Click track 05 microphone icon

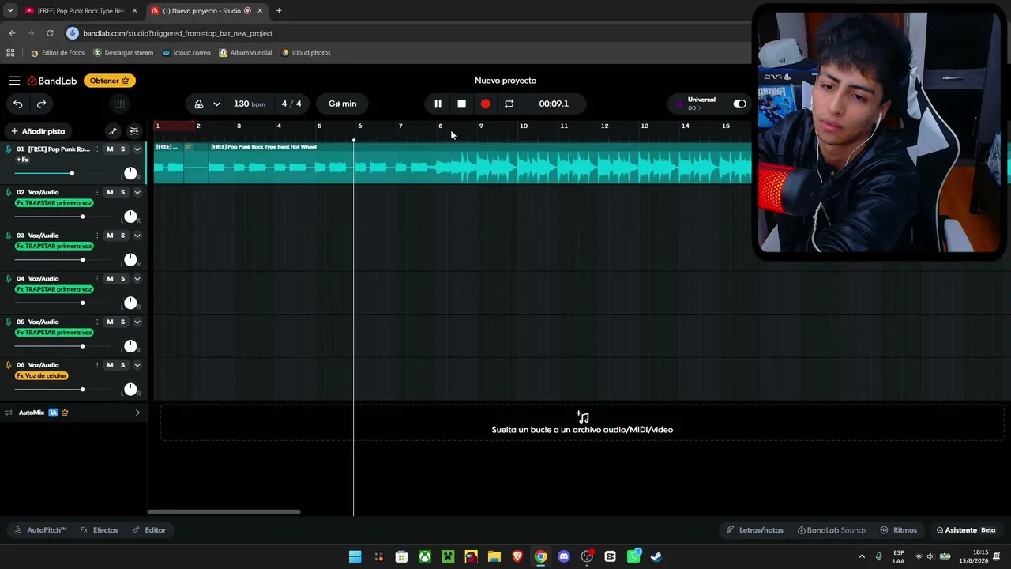tap(9, 322)
